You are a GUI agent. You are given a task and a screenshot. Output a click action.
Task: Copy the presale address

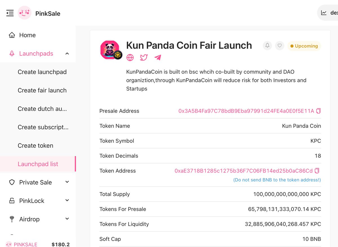[x=318, y=111]
